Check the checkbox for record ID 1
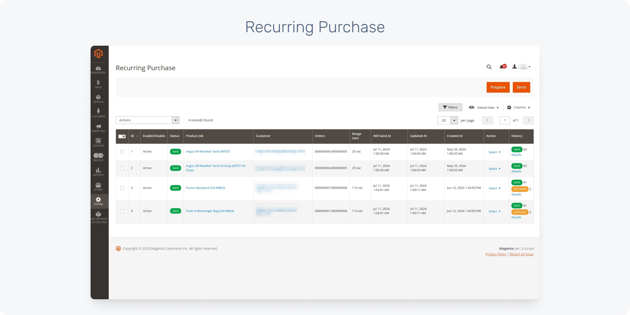The width and height of the screenshot is (630, 315). 122,152
